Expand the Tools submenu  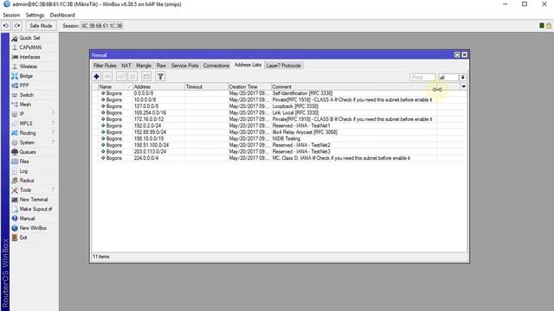point(25,190)
